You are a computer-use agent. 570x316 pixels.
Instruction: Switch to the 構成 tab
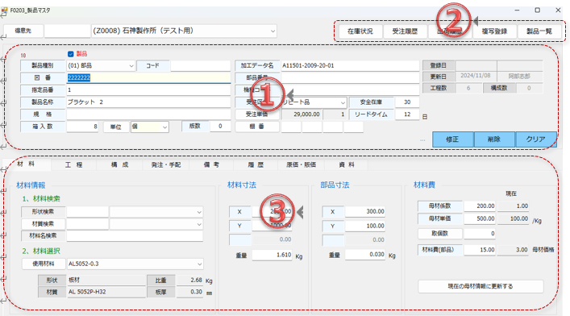click(x=119, y=164)
